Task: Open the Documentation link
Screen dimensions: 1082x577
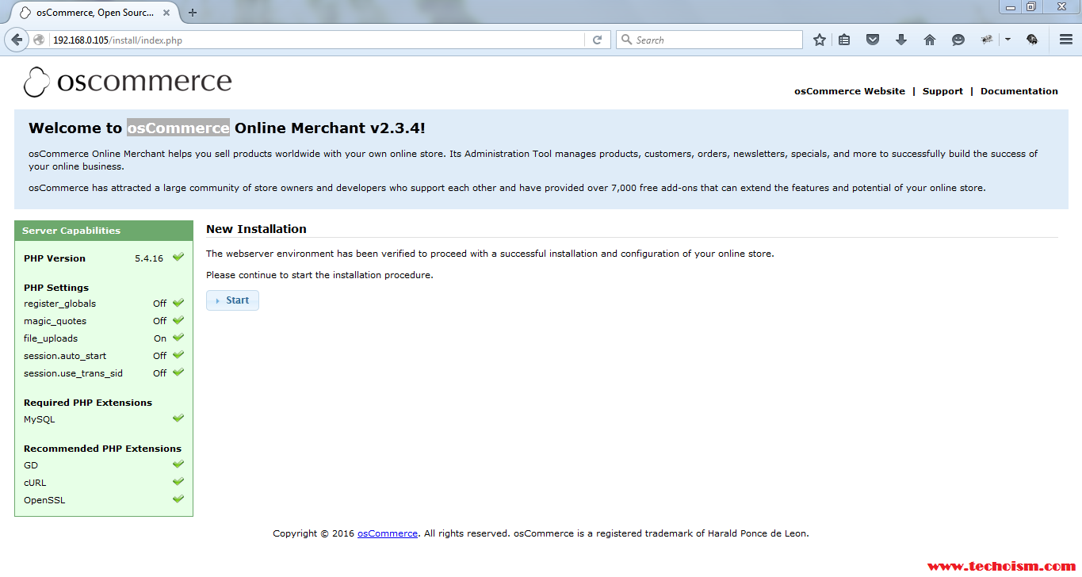Action: [1019, 91]
